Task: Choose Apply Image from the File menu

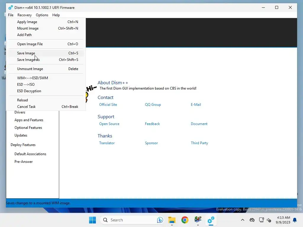Action: (46, 22)
